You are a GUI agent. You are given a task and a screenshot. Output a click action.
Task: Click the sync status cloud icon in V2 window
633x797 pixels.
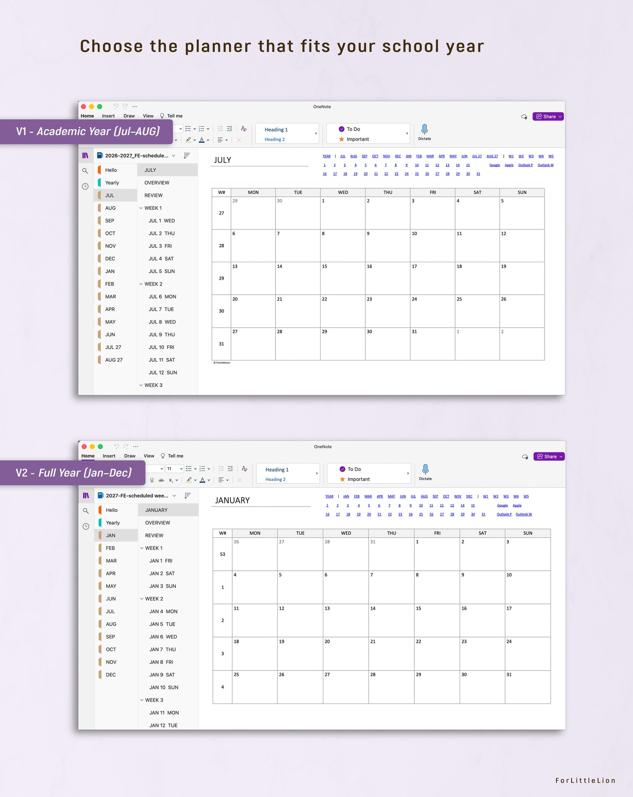click(x=525, y=457)
